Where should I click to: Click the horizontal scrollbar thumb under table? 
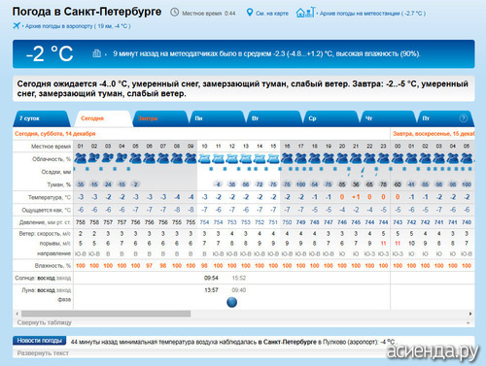(106, 314)
